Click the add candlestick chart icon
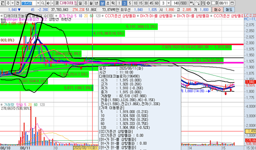This screenshot has width=256, height=150. (192, 3)
